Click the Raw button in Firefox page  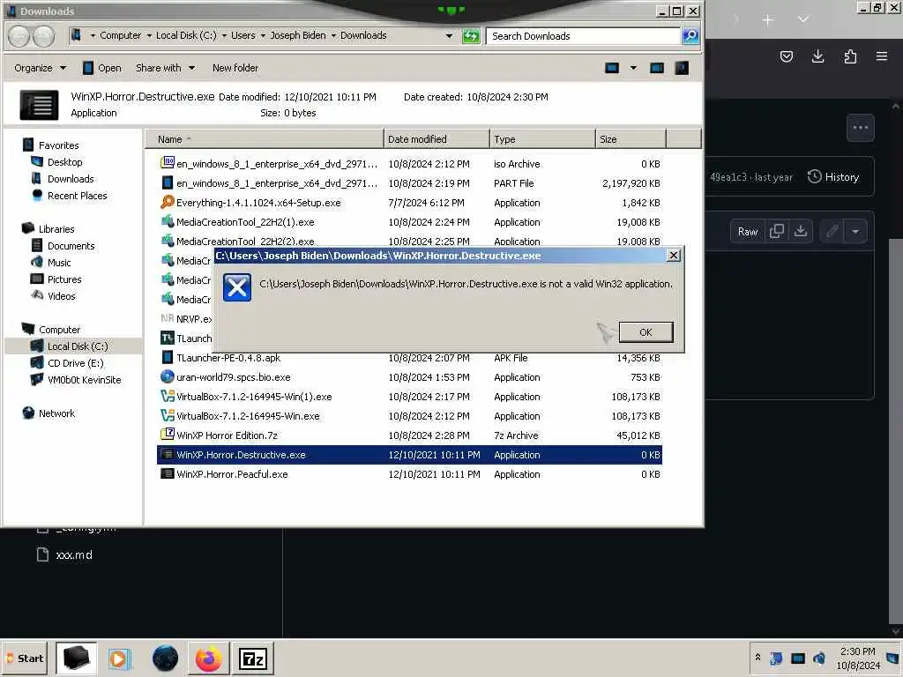point(748,232)
